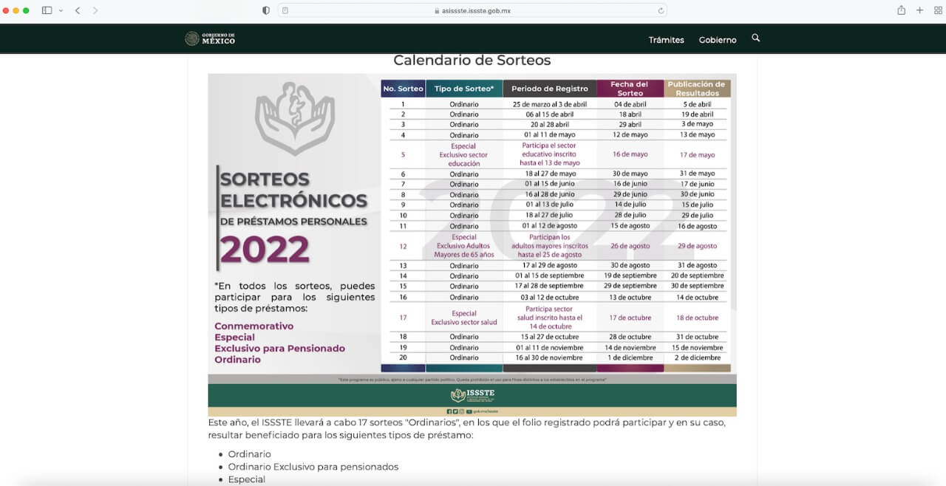Click the YouTube icon in the banner footer
Image resolution: width=946 pixels, height=486 pixels.
(x=469, y=411)
